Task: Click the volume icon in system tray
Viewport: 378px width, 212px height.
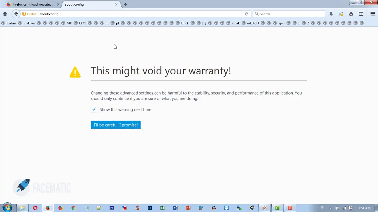Action: pos(337,208)
